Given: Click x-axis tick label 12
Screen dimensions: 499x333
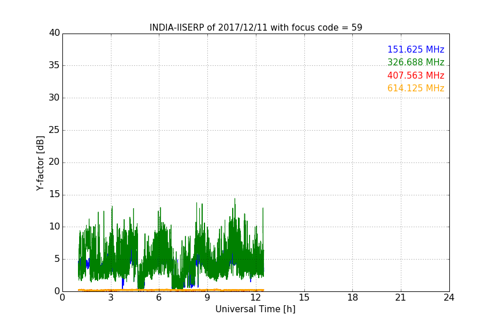Looking at the screenshot, I should pyautogui.click(x=256, y=298).
